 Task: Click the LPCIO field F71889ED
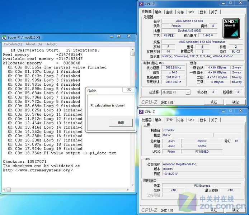[202, 152]
